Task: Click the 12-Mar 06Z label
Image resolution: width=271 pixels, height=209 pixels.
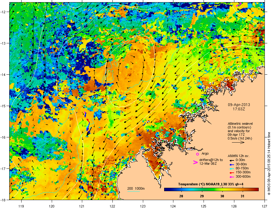Action: click(x=208, y=164)
